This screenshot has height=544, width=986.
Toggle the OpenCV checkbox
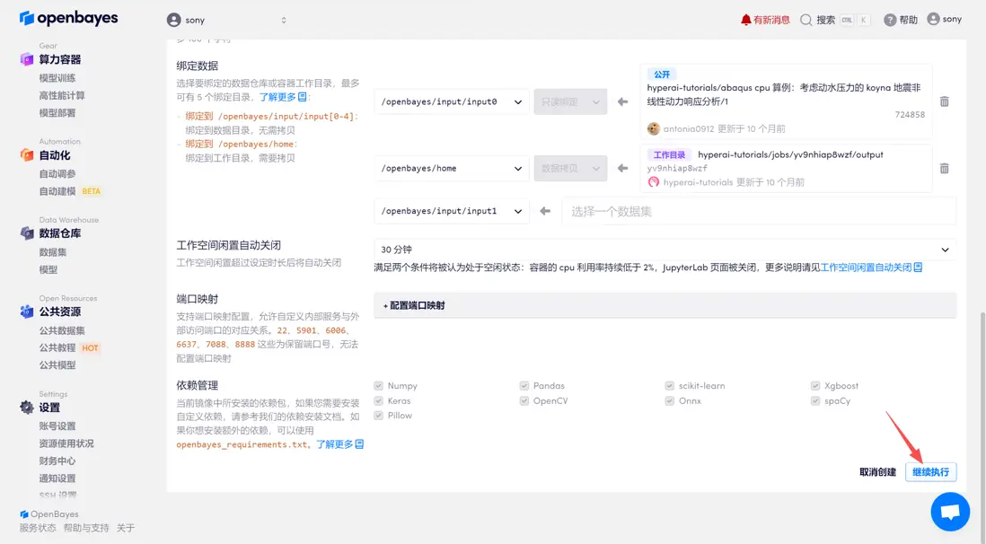click(x=524, y=400)
